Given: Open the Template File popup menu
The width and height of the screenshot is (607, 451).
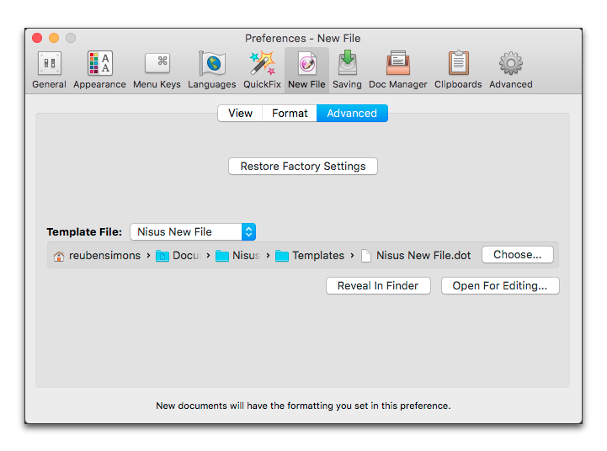Looking at the screenshot, I should (x=193, y=231).
